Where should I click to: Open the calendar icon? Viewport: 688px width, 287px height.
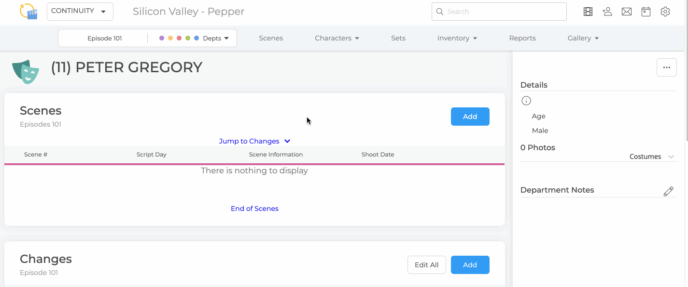pos(646,12)
